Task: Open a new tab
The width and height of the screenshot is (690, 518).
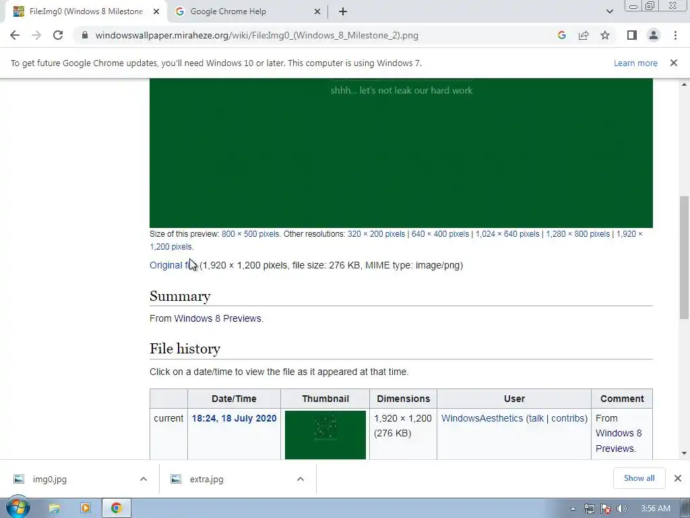Action: (343, 11)
